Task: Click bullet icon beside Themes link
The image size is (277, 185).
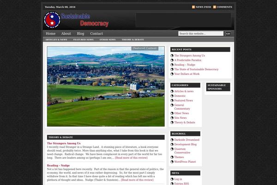Action: tap(172, 157)
